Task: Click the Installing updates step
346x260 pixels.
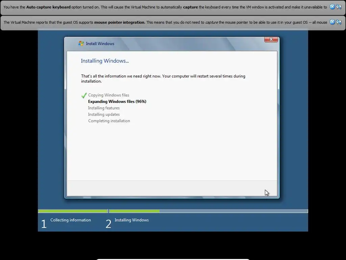Action: (104, 114)
